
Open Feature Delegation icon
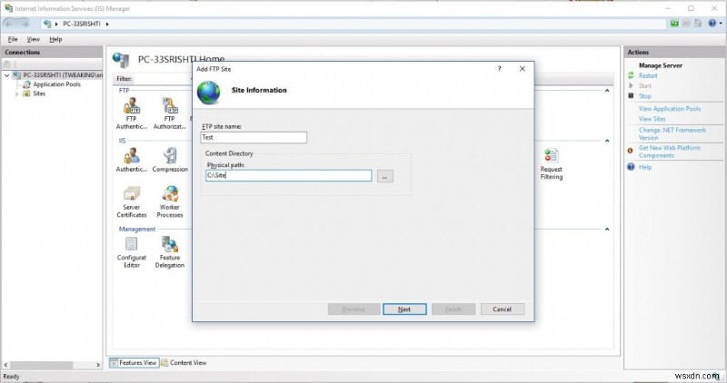point(170,252)
